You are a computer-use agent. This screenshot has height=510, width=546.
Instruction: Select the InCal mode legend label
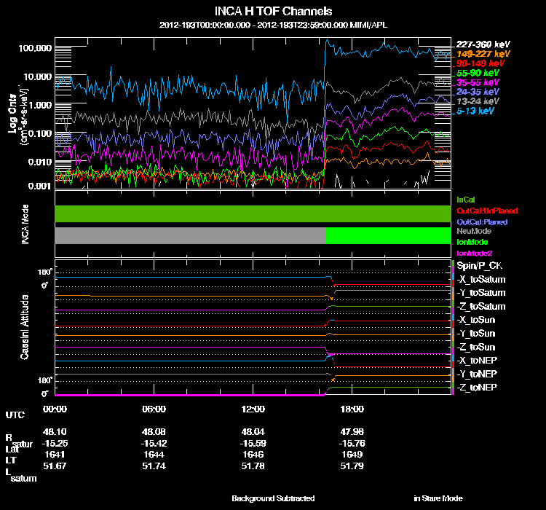click(x=465, y=199)
